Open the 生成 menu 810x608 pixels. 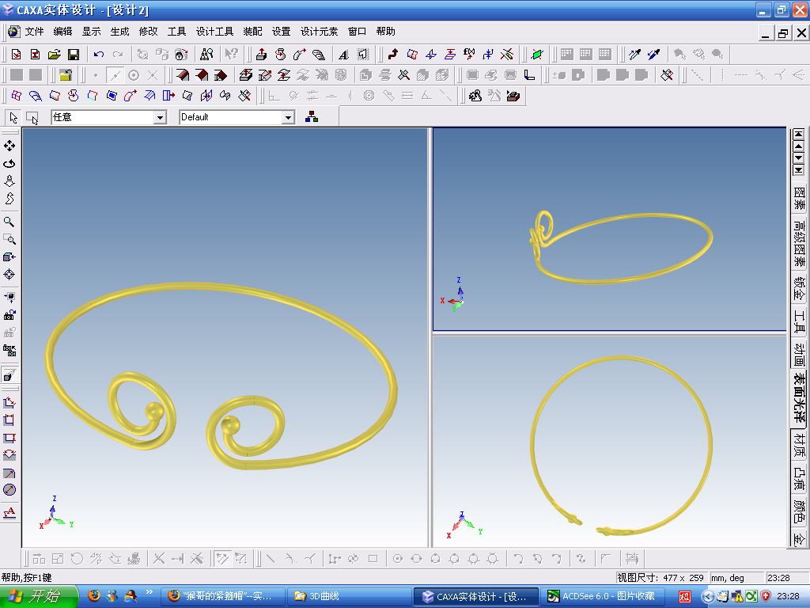(120, 32)
